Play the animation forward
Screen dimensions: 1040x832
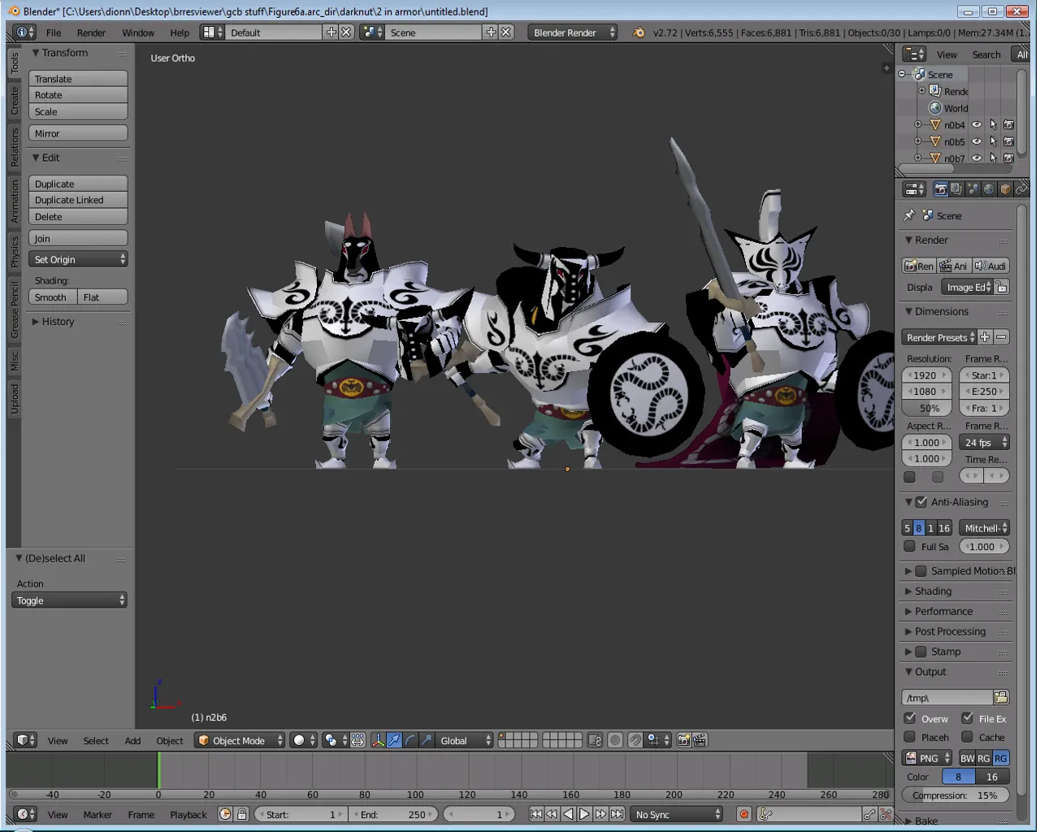coord(584,814)
